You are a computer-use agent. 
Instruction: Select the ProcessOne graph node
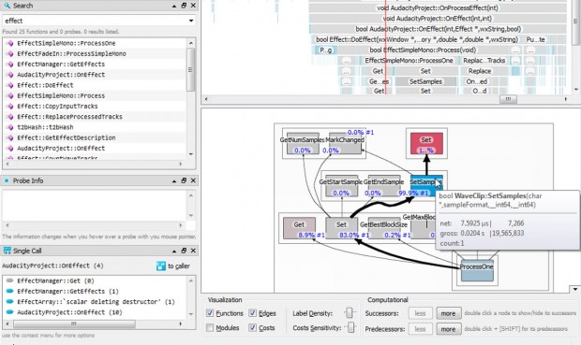[x=476, y=271]
